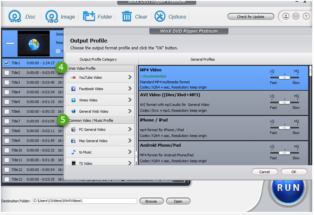Check the Title2 checkbox
The height and width of the screenshot is (215, 314).
7,73
